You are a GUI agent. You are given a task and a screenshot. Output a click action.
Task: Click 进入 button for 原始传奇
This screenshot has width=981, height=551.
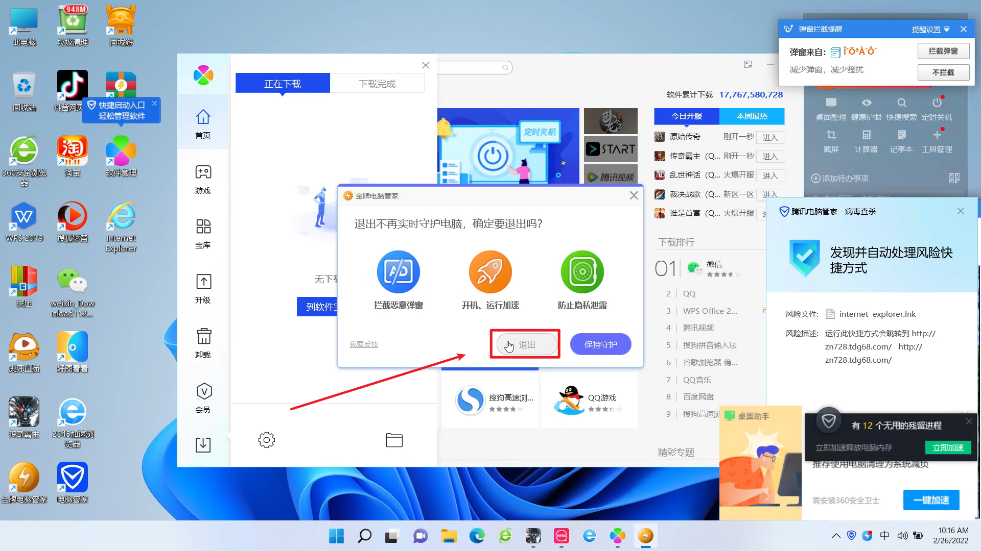coord(769,137)
